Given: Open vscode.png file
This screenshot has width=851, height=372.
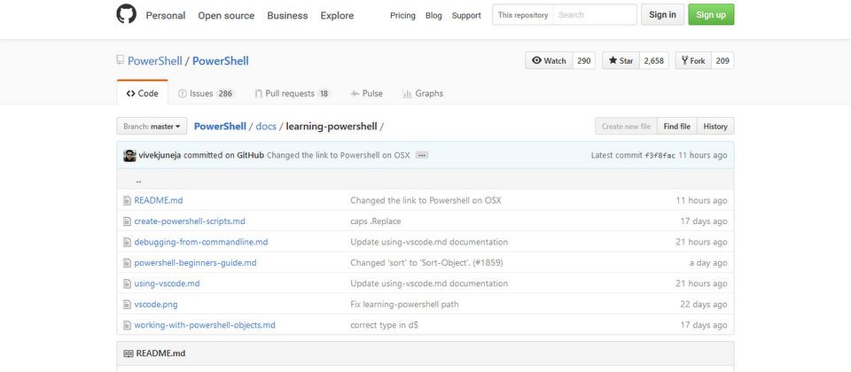Looking at the screenshot, I should tap(156, 304).
